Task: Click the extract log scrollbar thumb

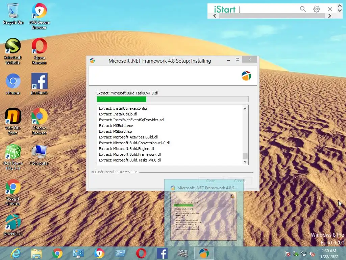Action: tap(245, 156)
